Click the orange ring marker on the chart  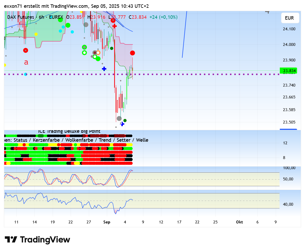98,53
